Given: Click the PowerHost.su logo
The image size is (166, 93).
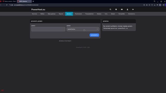Looking at the screenshot, I should [38, 10].
